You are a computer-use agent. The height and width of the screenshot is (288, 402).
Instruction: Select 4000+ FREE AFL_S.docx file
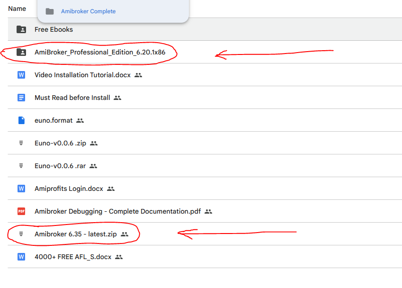pos(73,257)
